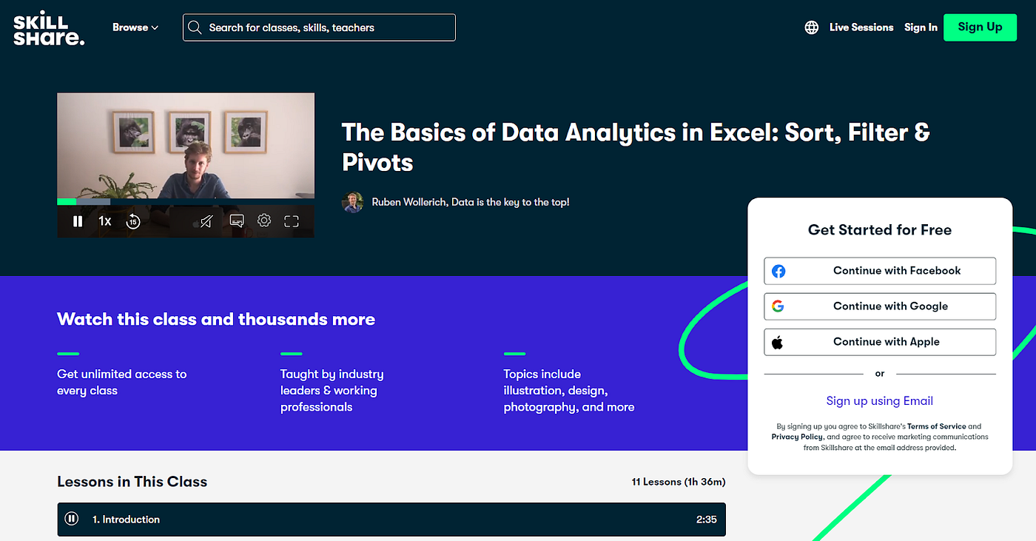Continue with Facebook
The image size is (1036, 541).
pyautogui.click(x=880, y=271)
